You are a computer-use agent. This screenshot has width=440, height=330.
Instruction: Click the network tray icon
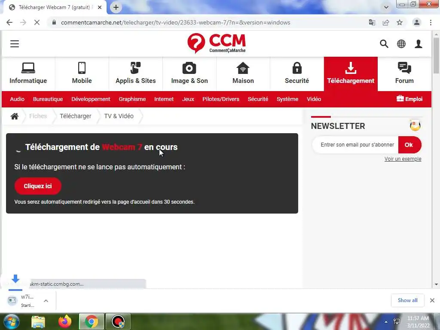pyautogui.click(x=397, y=321)
